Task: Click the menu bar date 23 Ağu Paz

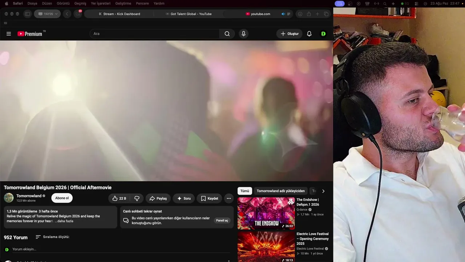Action: coord(439,4)
